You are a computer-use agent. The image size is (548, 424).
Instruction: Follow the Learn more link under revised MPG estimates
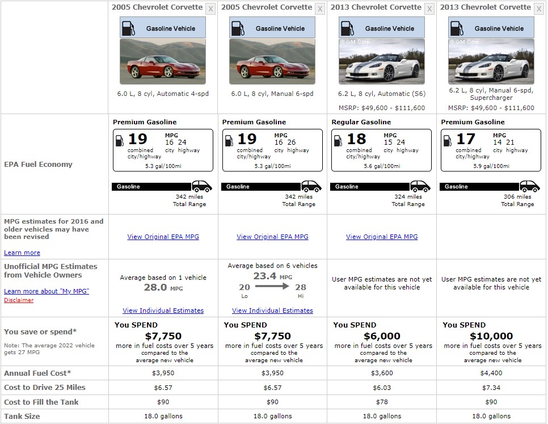22,253
